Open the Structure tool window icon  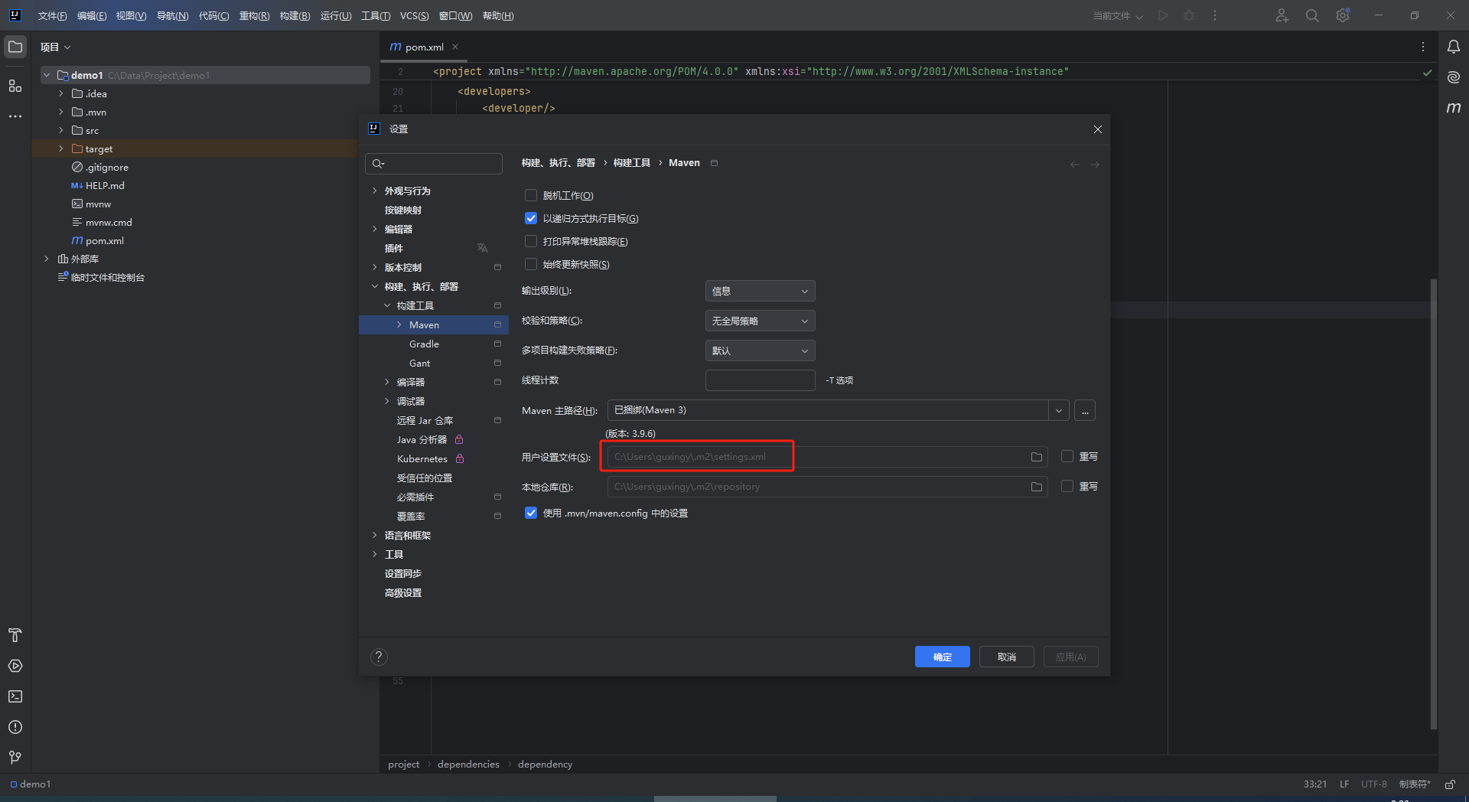[x=15, y=86]
